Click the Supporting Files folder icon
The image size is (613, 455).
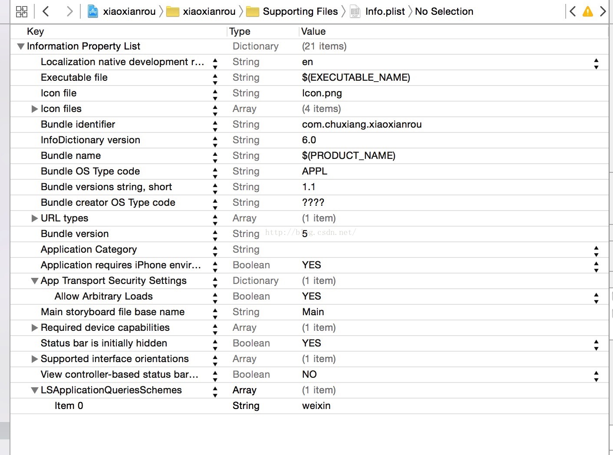(253, 12)
